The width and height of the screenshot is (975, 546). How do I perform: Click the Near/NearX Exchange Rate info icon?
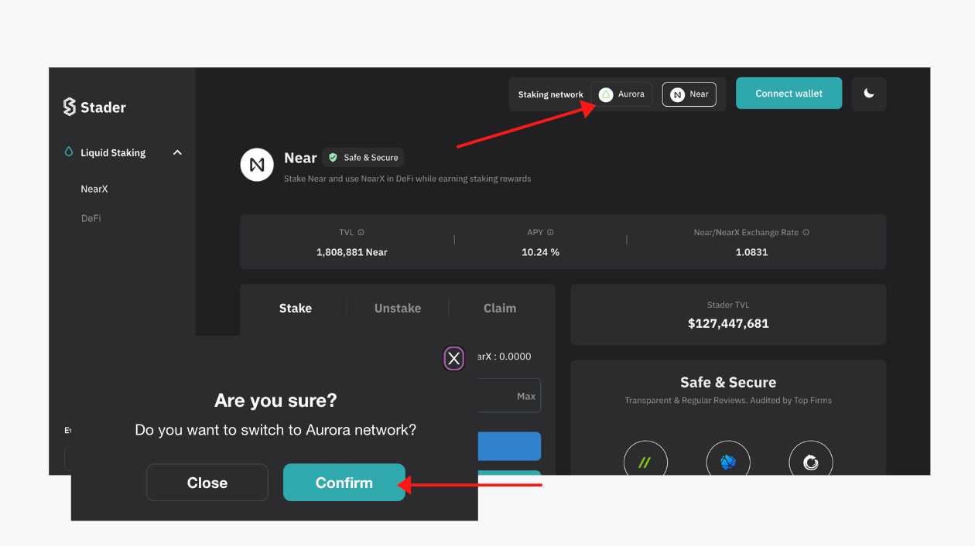[806, 232]
